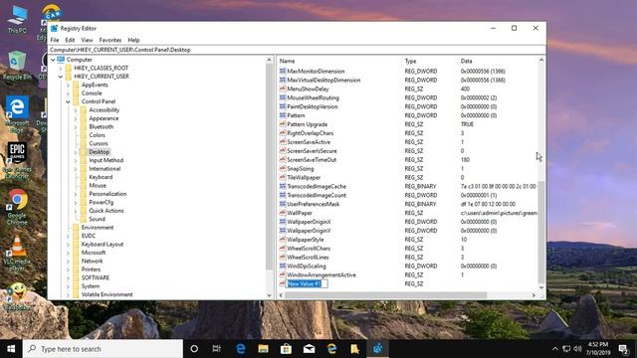Expand the Input Method key
Image resolution: width=637 pixels, height=358 pixels.
click(76, 160)
